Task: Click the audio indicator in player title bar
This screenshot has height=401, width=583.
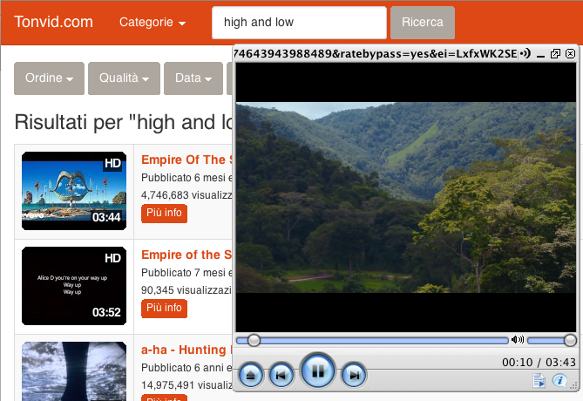Action: coord(525,54)
